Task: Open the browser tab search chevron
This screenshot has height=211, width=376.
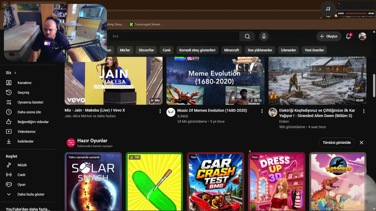Action: pyautogui.click(x=5, y=5)
